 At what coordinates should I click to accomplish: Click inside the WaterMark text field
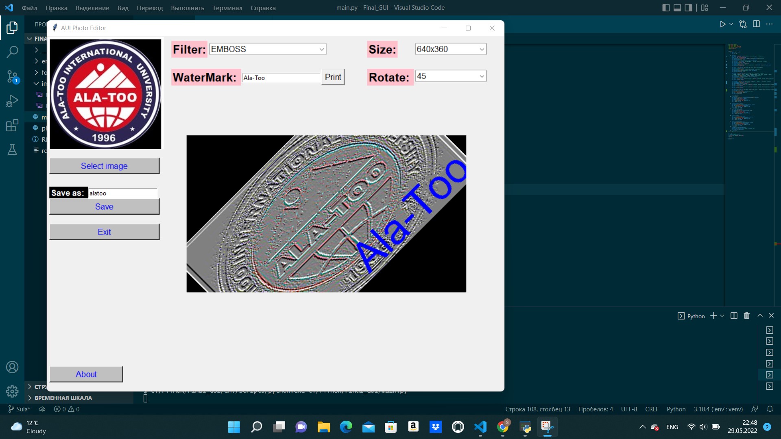(x=281, y=77)
